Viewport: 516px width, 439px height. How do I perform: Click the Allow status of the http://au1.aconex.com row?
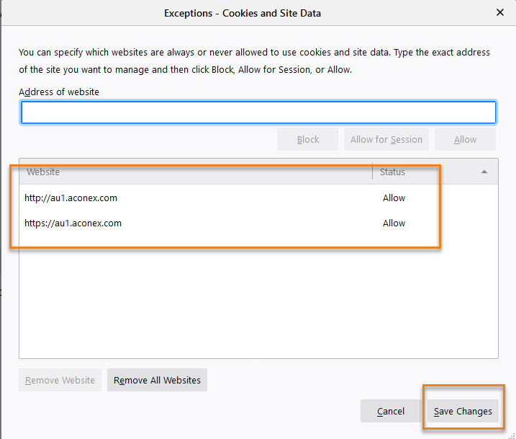(x=394, y=198)
